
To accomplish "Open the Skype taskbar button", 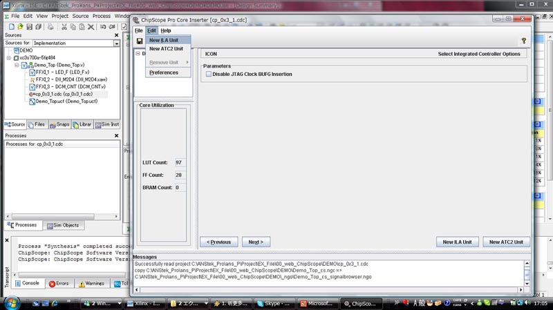I will [x=274, y=303].
